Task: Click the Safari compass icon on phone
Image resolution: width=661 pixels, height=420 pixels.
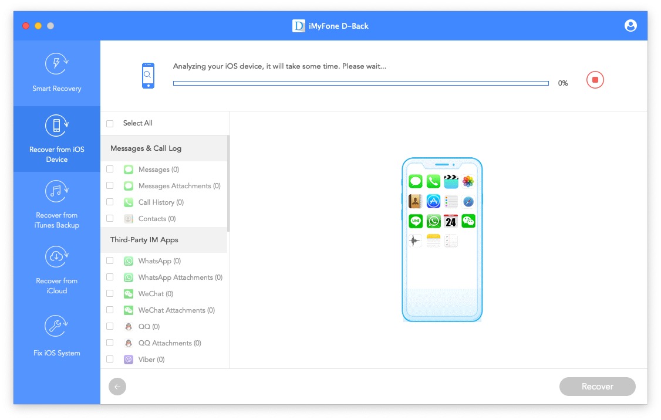Action: pos(468,201)
